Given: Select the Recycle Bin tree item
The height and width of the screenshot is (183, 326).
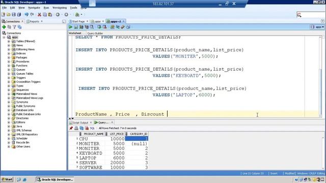Looking at the screenshot, I should (22, 142).
